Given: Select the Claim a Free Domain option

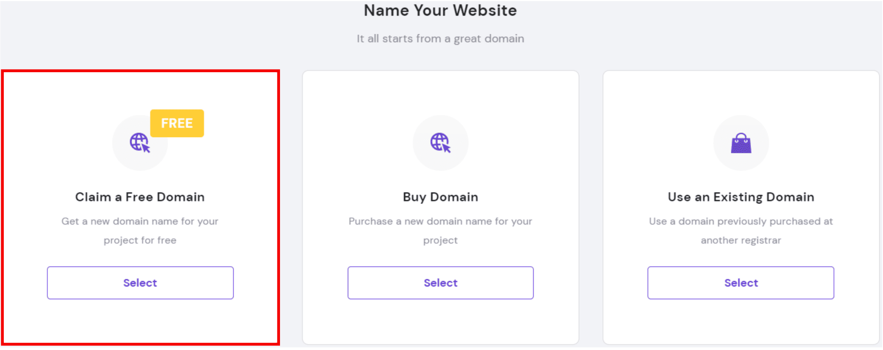Looking at the screenshot, I should coord(140,283).
